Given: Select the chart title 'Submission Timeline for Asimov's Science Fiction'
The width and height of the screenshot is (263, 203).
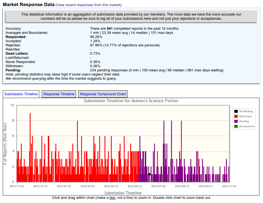Looking at the screenshot, I should tap(131, 101).
